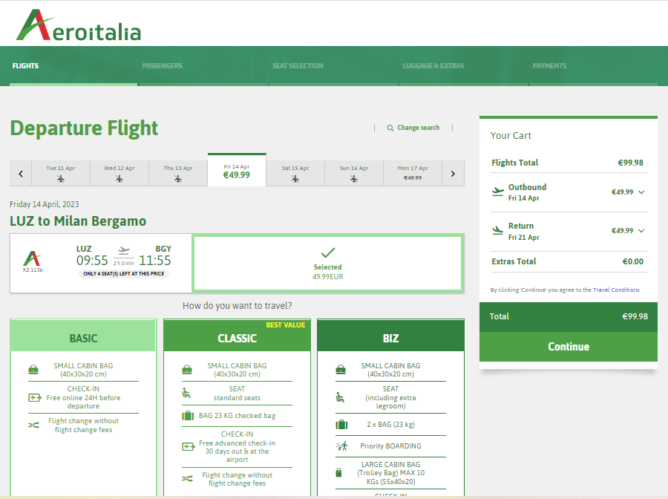Viewport: 668px width, 499px height.
Task: Choose the BIZ fare header
Action: click(390, 336)
